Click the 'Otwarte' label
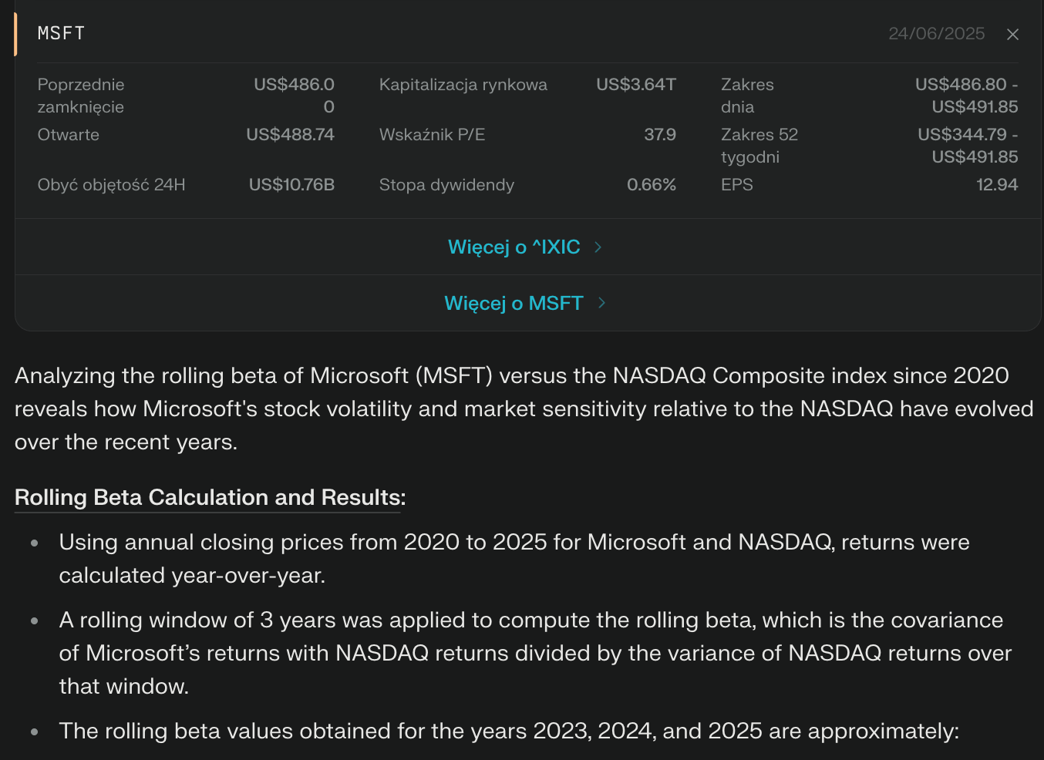Viewport: 1044px width, 760px height. pyautogui.click(x=69, y=135)
